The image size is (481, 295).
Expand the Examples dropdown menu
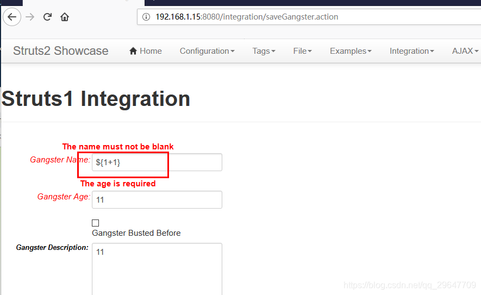(x=351, y=51)
